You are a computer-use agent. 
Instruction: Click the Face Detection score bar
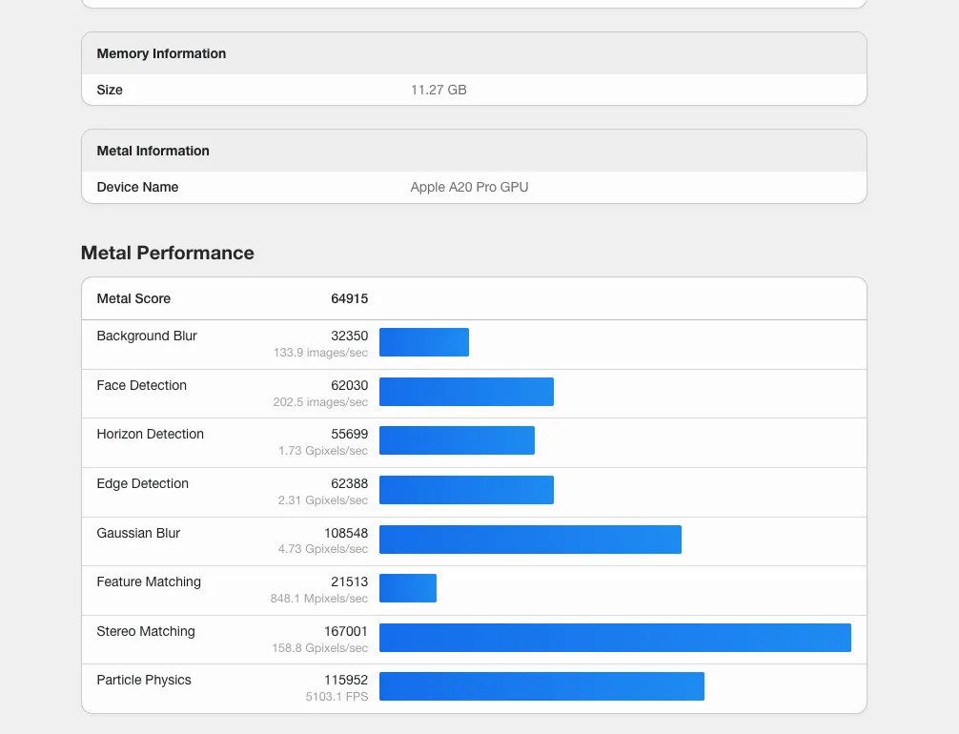click(x=467, y=392)
